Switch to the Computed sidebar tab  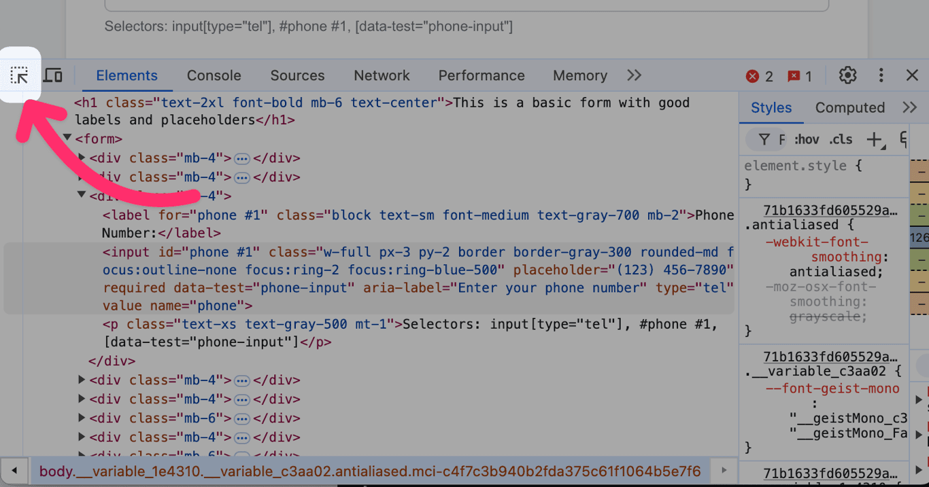tap(850, 107)
